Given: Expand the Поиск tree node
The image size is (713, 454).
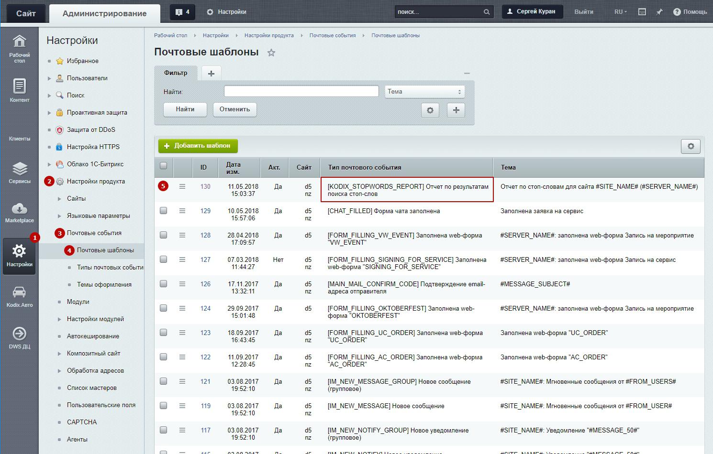Looking at the screenshot, I should [49, 96].
